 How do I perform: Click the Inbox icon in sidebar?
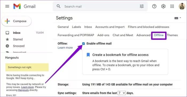[x=7, y=33]
